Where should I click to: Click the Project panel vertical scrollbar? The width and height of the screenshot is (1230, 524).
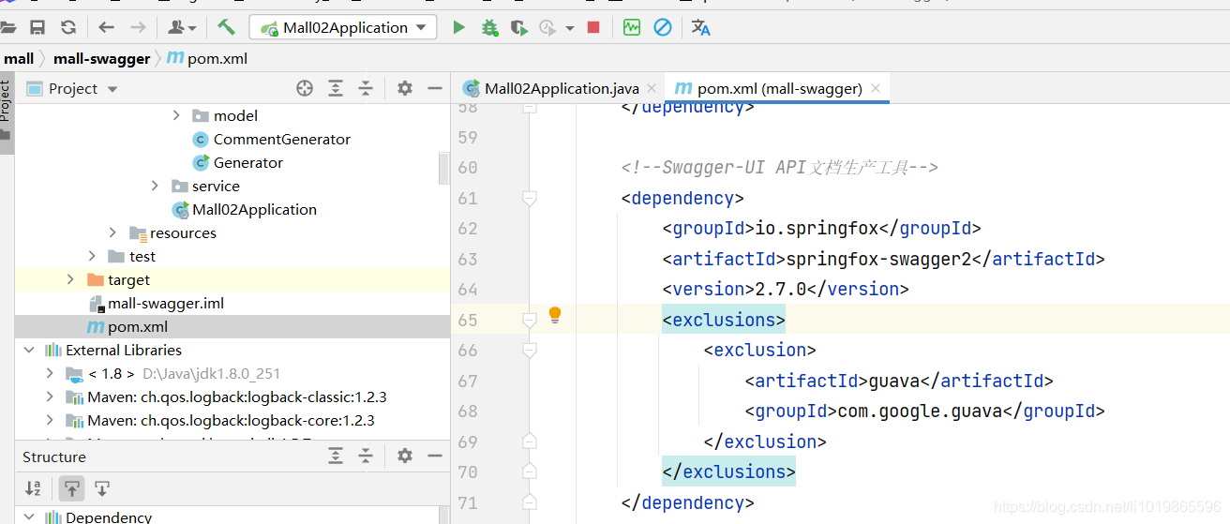(444, 169)
